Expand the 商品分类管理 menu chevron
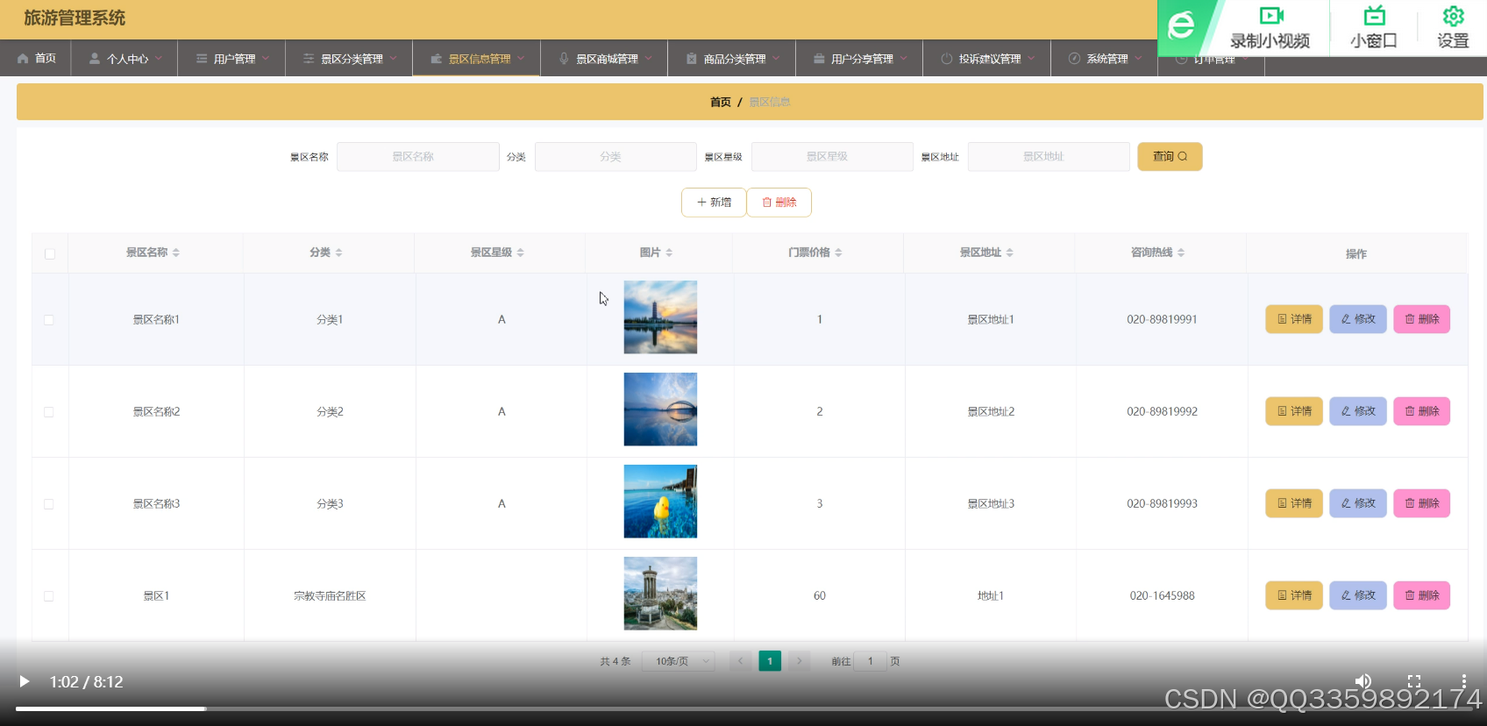Image resolution: width=1487 pixels, height=726 pixels. (x=776, y=59)
